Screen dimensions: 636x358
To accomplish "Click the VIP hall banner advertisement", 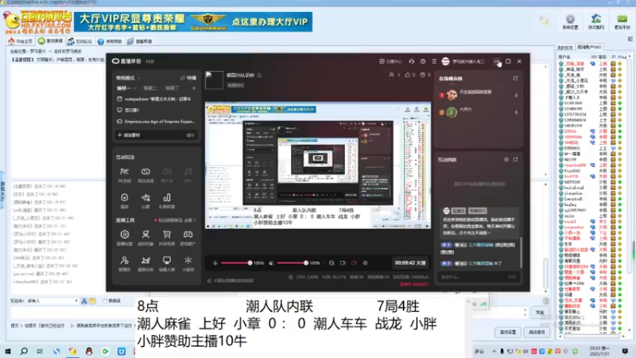I will coord(193,21).
